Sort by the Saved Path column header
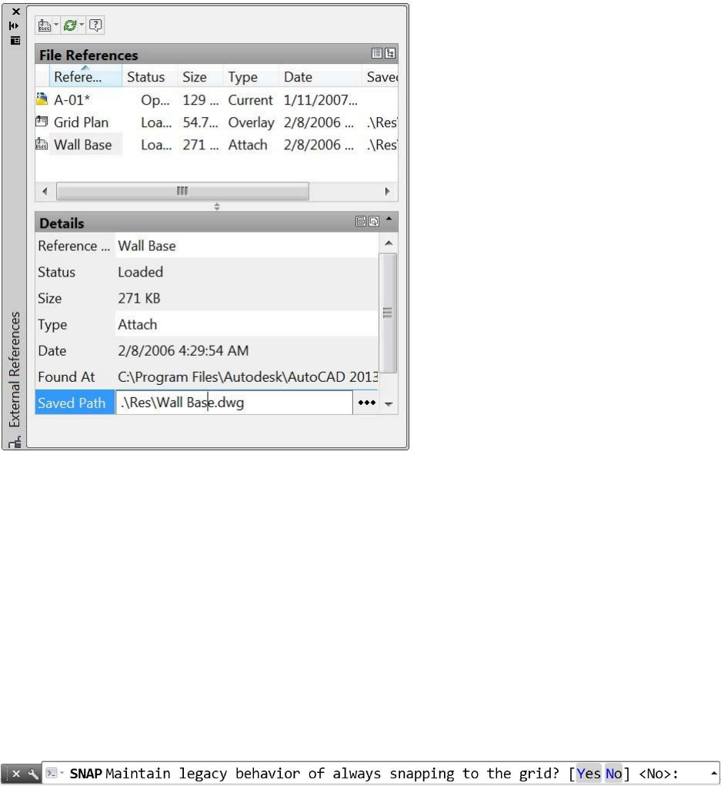The width and height of the screenshot is (721, 786). [380, 77]
